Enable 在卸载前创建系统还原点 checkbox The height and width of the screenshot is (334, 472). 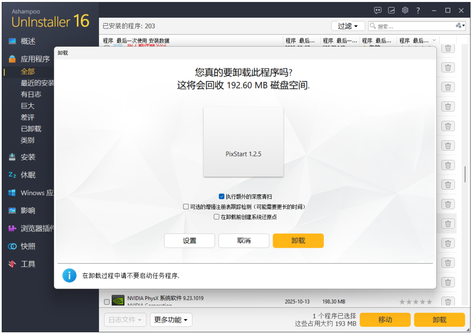[x=217, y=217]
